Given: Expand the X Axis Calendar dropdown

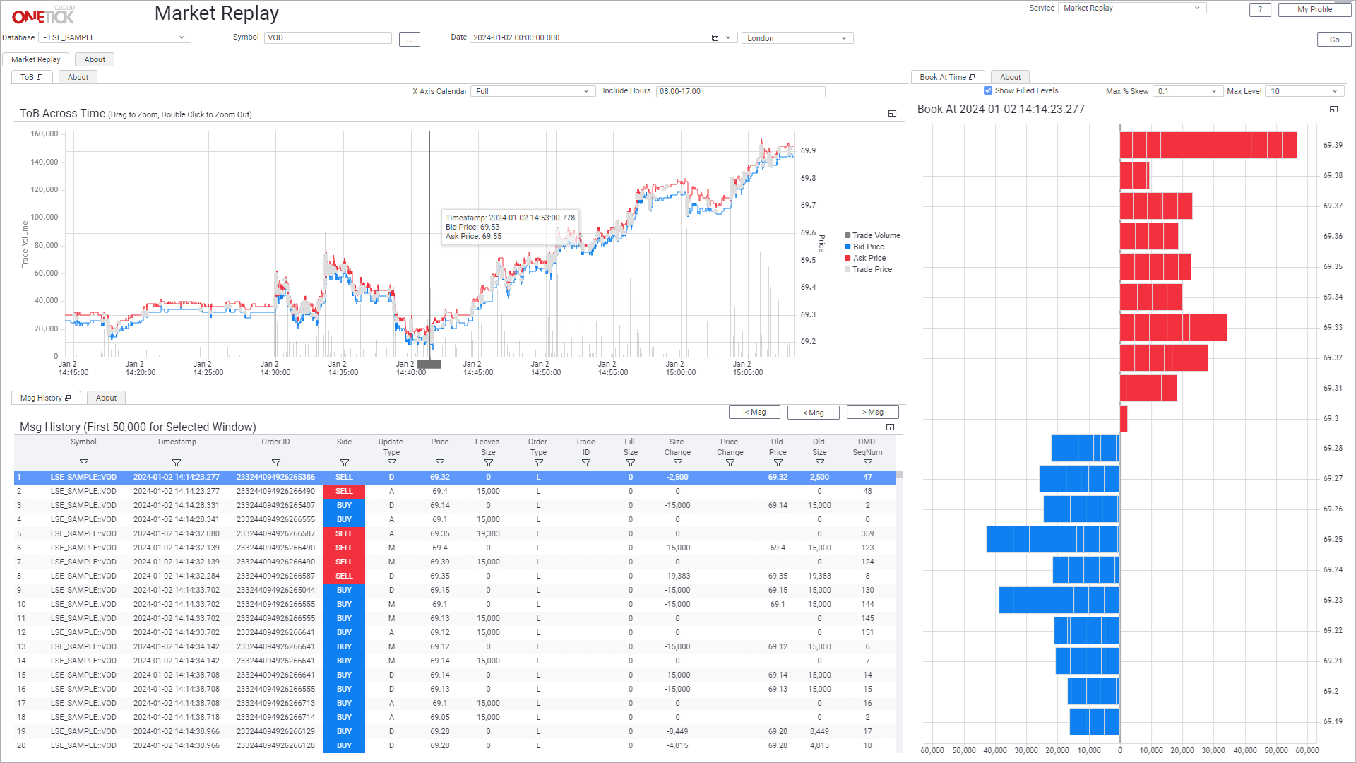Looking at the screenshot, I should (532, 92).
